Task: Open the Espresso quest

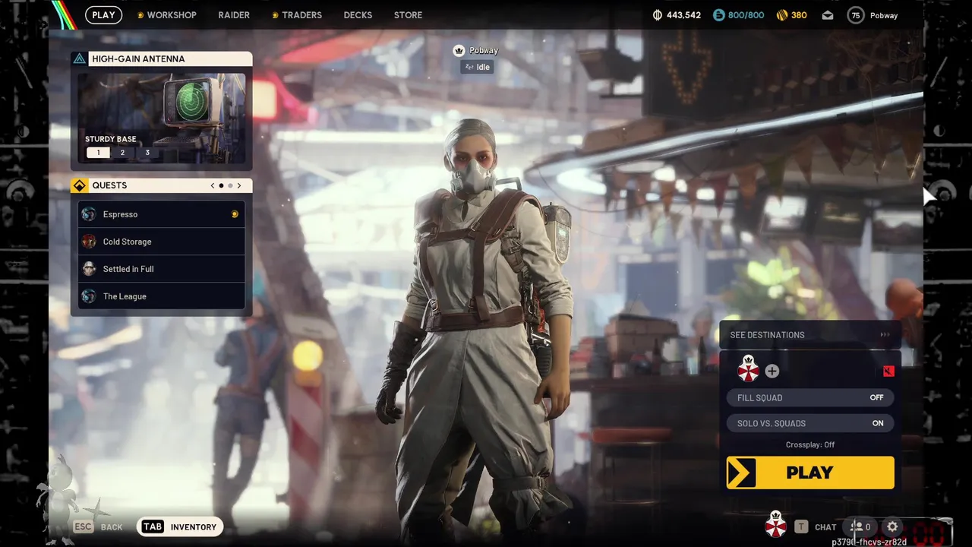Action: (x=162, y=214)
